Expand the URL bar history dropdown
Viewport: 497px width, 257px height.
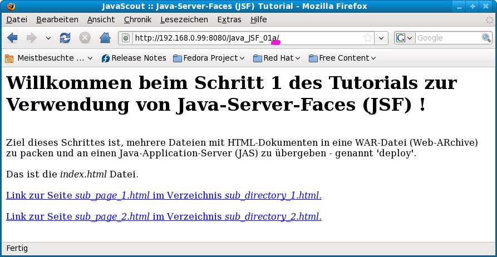pyautogui.click(x=381, y=38)
